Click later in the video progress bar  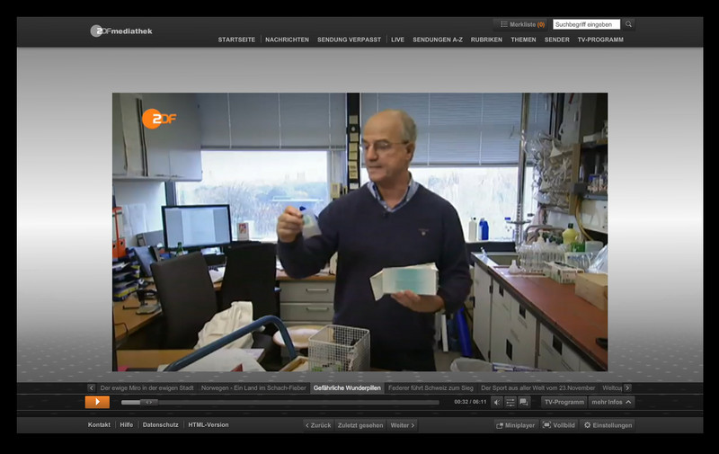[x=298, y=402]
